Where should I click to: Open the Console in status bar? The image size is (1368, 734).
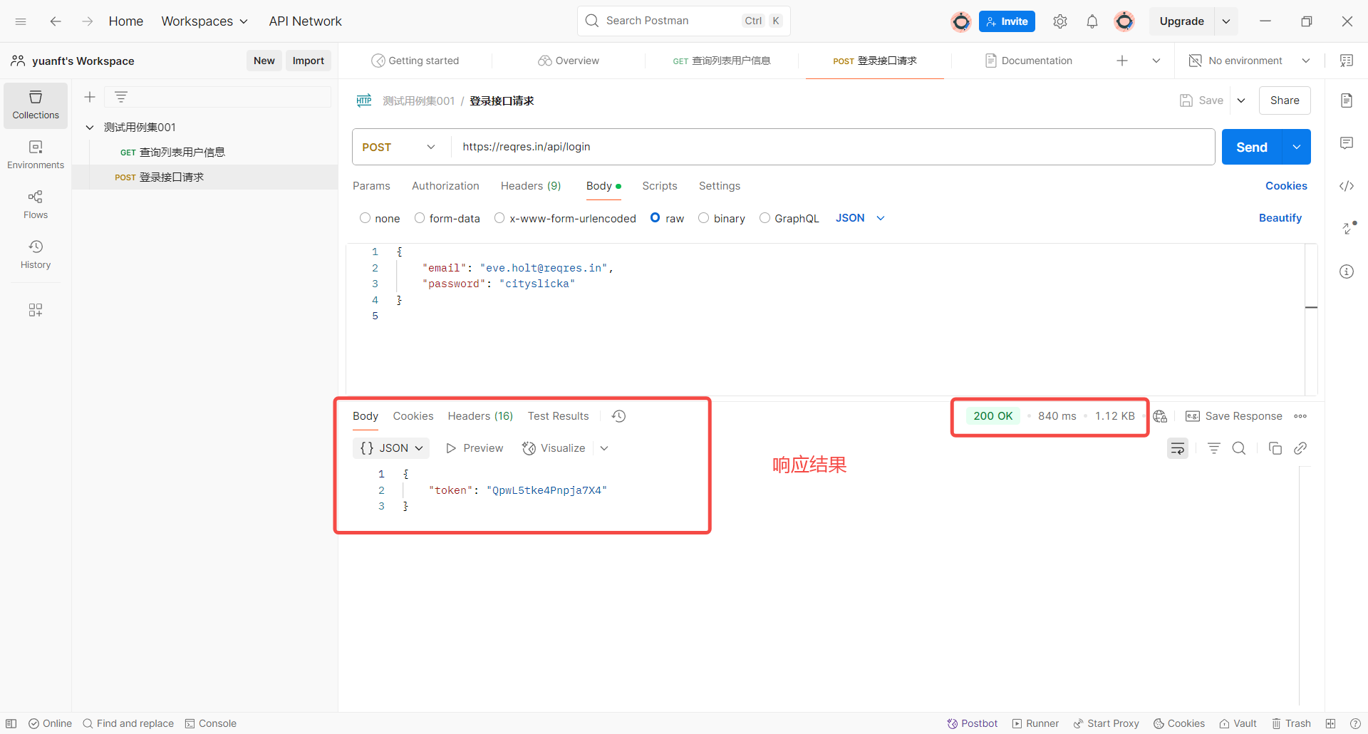[210, 723]
